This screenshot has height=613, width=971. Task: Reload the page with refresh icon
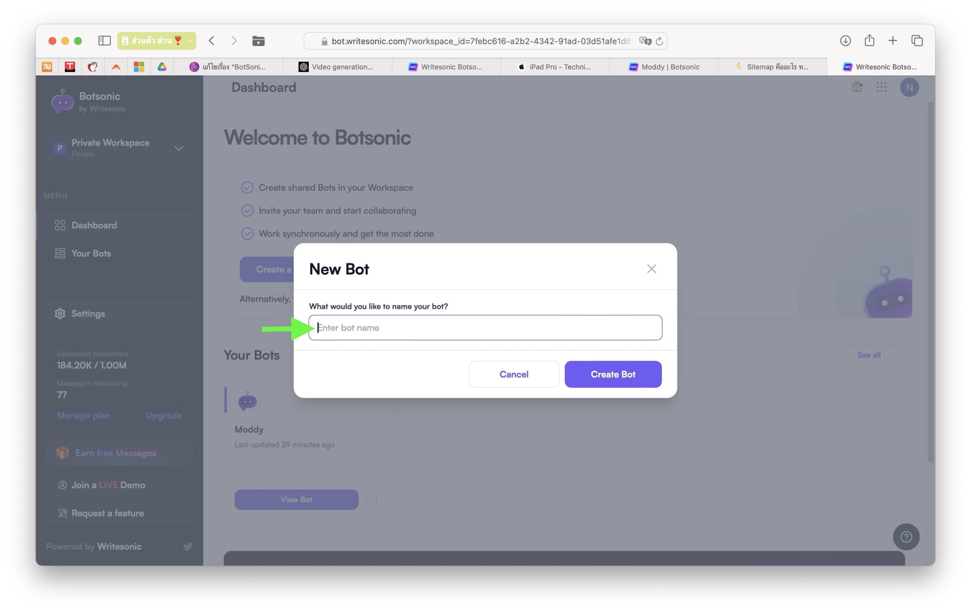pos(659,41)
